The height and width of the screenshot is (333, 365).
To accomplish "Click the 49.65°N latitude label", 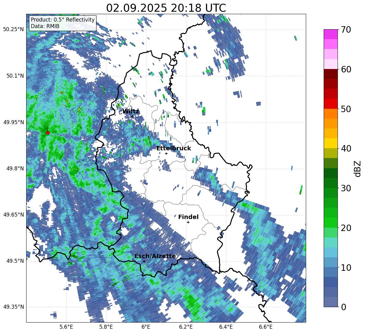I will tap(14, 214).
